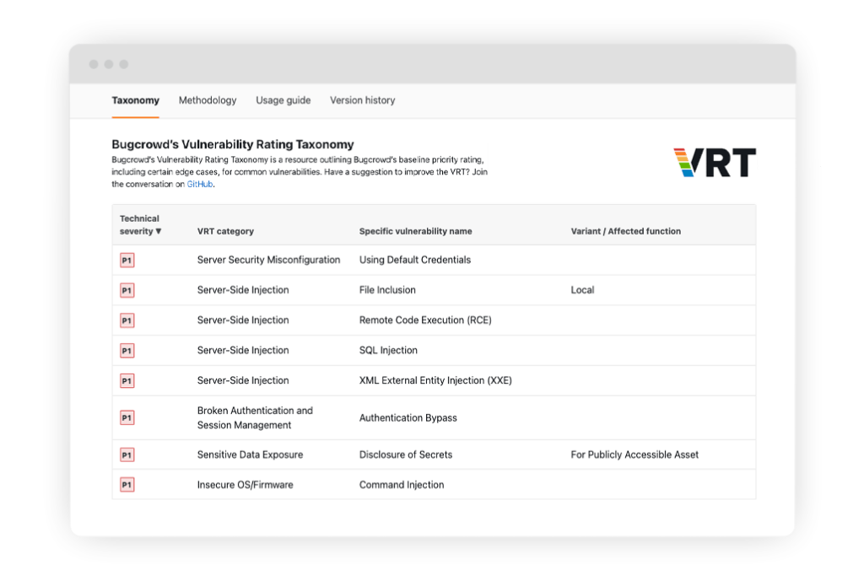
Task: Click the P1 badge in the Command Injection row
Action: click(x=127, y=485)
